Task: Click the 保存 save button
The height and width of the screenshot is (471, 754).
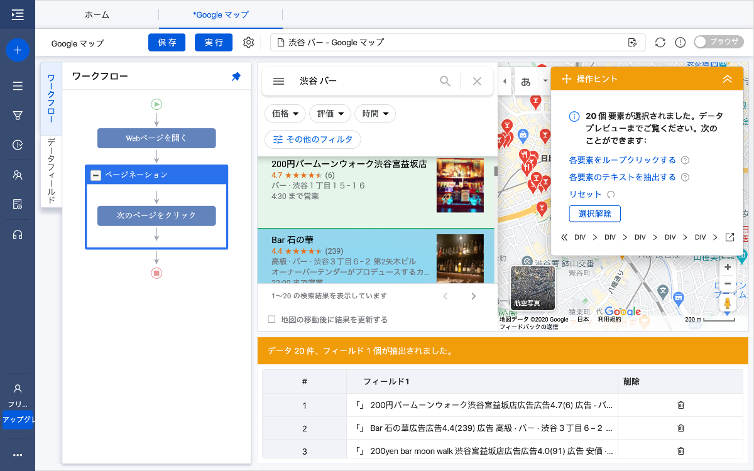Action: coord(167,42)
